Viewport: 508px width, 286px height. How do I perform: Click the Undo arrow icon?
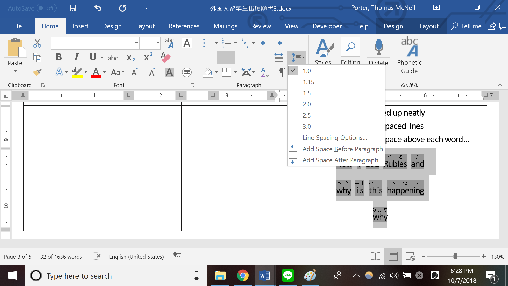(98, 8)
